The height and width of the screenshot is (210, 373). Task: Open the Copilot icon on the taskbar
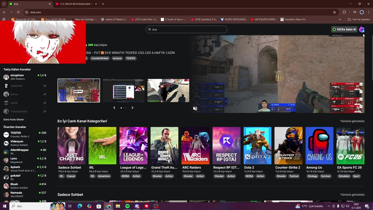89,206
